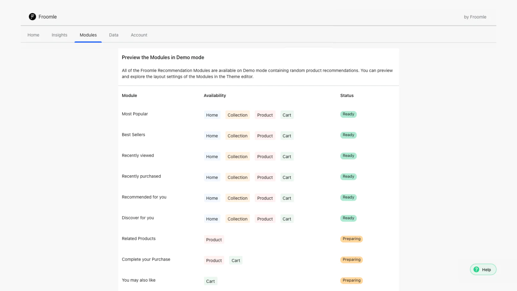The height and width of the screenshot is (291, 517).
Task: Click 'Preview the Modules in Demo mode' heading
Action: (x=163, y=58)
